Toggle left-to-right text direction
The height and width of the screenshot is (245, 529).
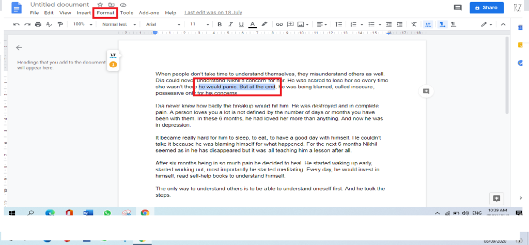(x=442, y=24)
